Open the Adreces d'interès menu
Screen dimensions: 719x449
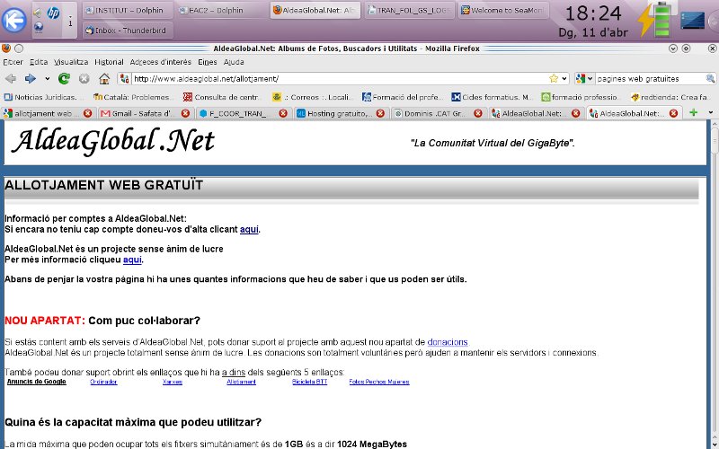tap(161, 62)
